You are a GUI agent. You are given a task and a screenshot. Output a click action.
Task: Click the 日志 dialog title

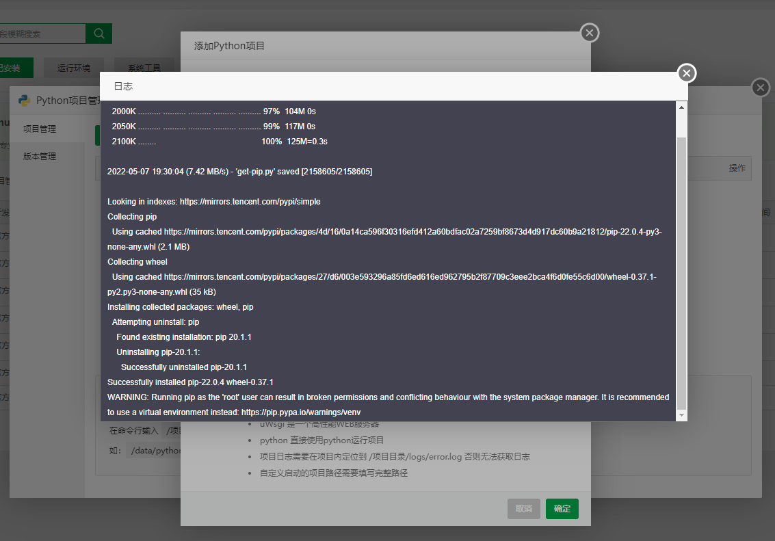pos(123,86)
